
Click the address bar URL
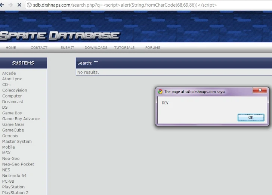pos(125,5)
